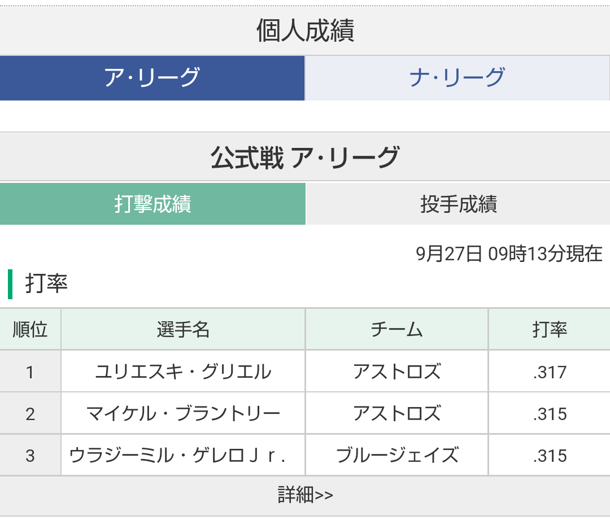Click アストロズ team in rank 2 row
The width and height of the screenshot is (610, 520).
(397, 413)
